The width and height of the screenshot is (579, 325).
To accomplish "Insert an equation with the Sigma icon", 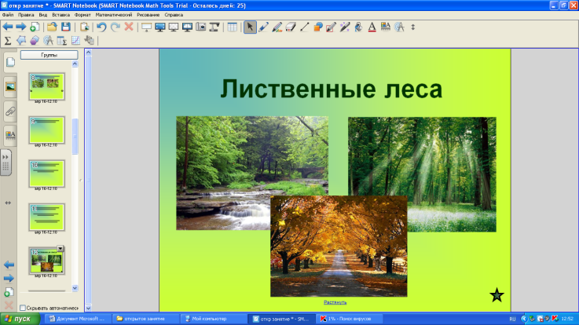I will pyautogui.click(x=7, y=40).
